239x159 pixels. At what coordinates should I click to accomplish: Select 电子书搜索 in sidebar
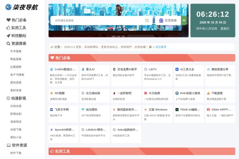coord(17,75)
